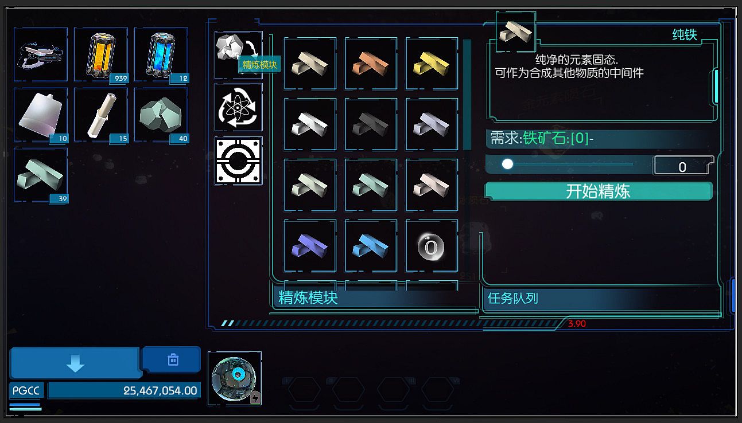Click the refining quantity input field

[683, 166]
